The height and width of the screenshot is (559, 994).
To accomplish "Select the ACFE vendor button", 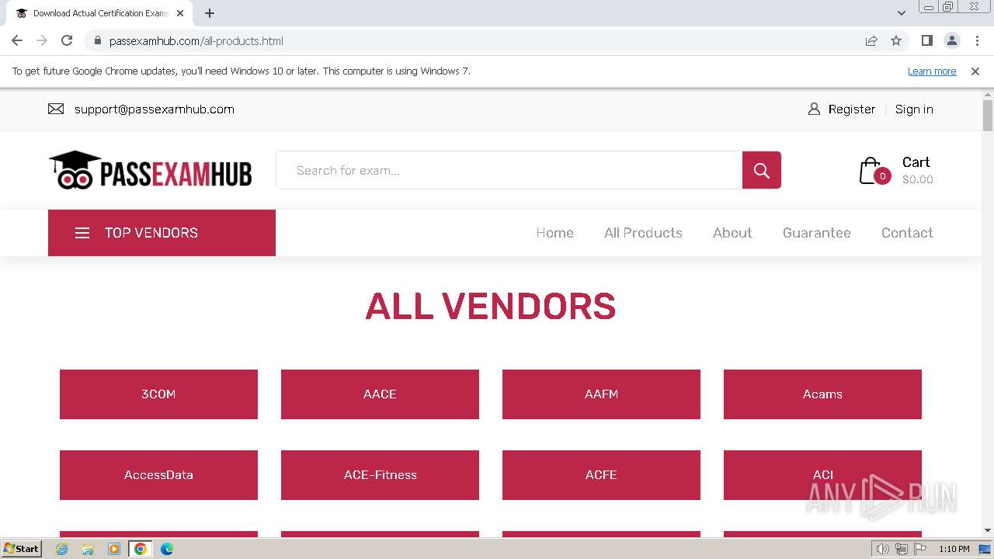I will [x=601, y=475].
